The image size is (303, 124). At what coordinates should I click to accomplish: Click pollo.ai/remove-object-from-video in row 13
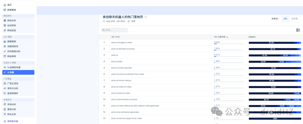click(127, 118)
